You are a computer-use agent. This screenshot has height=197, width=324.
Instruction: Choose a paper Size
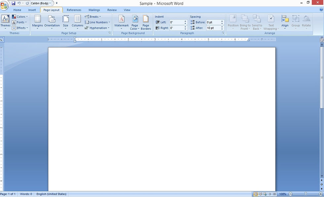(65, 22)
